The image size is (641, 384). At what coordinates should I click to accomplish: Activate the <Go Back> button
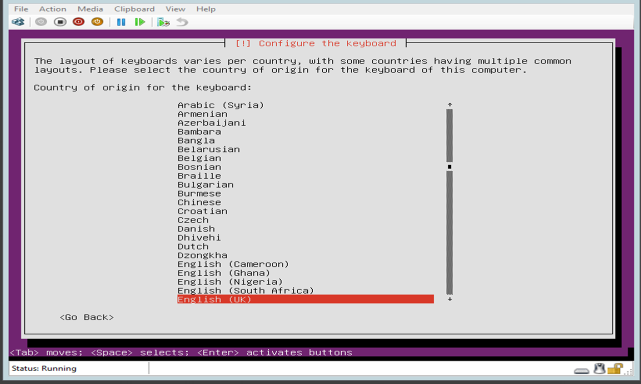coord(87,317)
